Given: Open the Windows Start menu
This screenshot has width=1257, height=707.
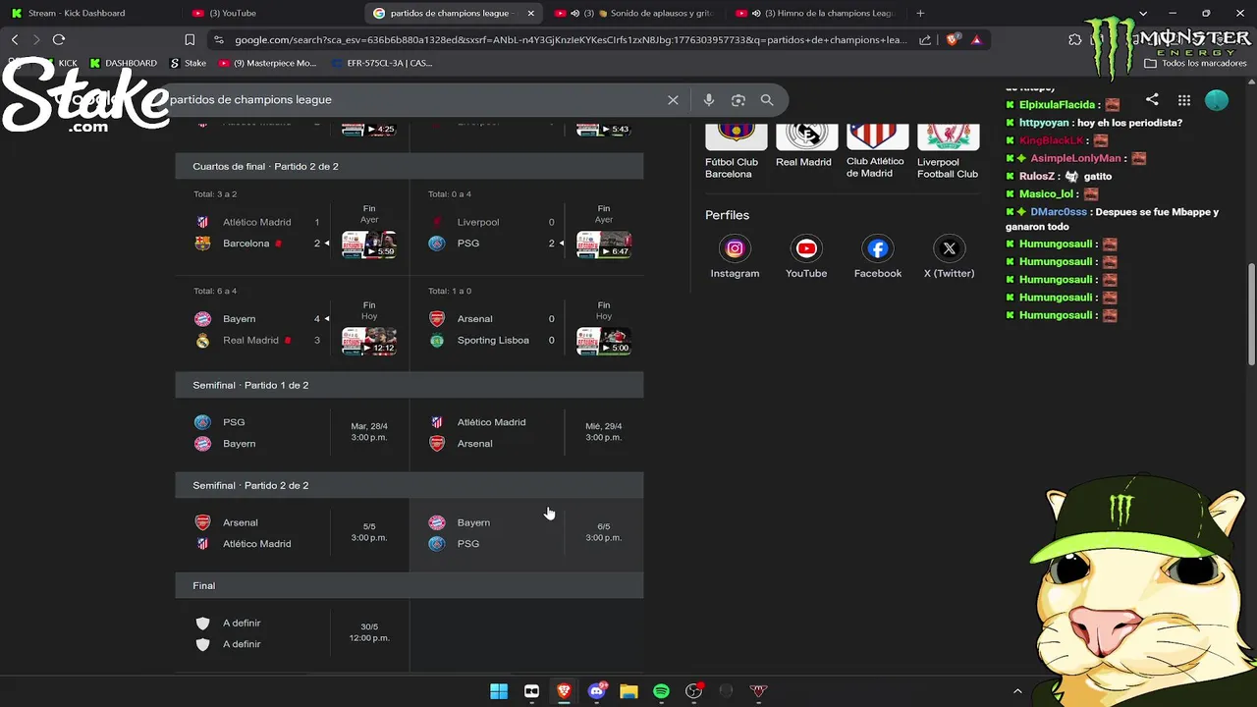Looking at the screenshot, I should click(499, 691).
